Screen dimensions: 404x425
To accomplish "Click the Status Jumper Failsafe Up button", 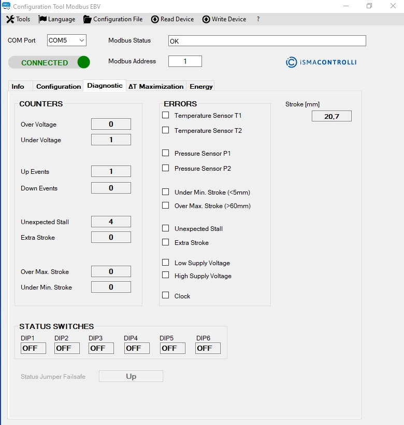I will (x=131, y=376).
